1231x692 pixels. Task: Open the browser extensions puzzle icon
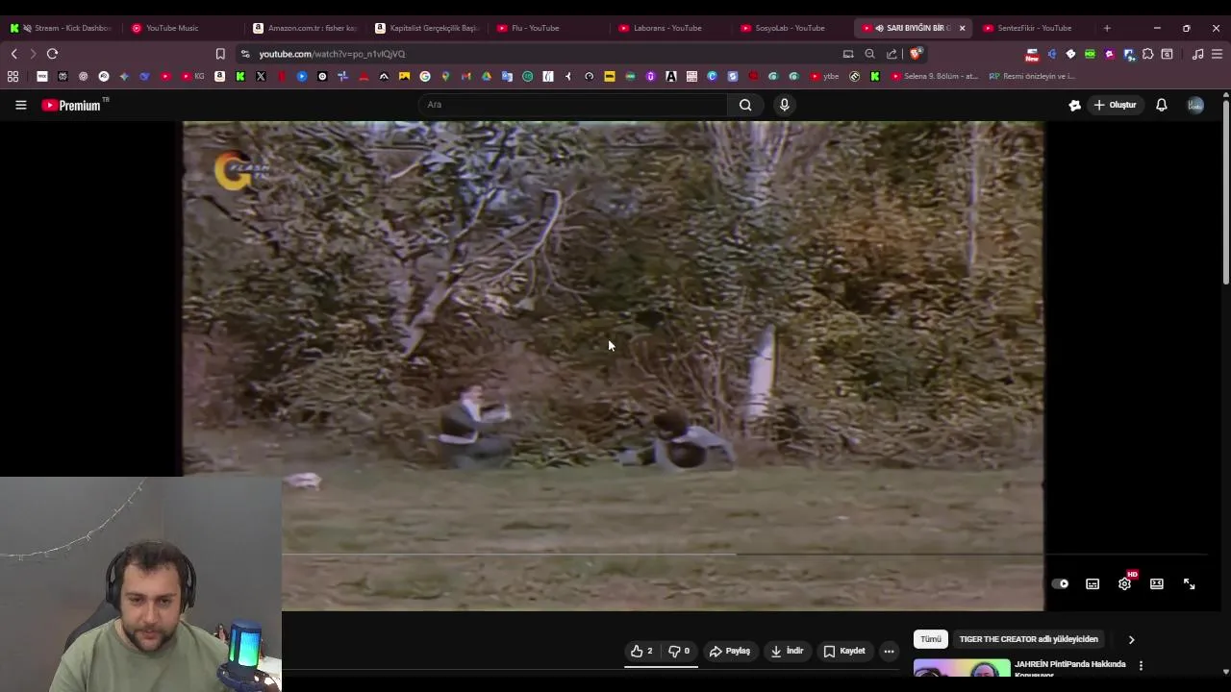(1147, 54)
